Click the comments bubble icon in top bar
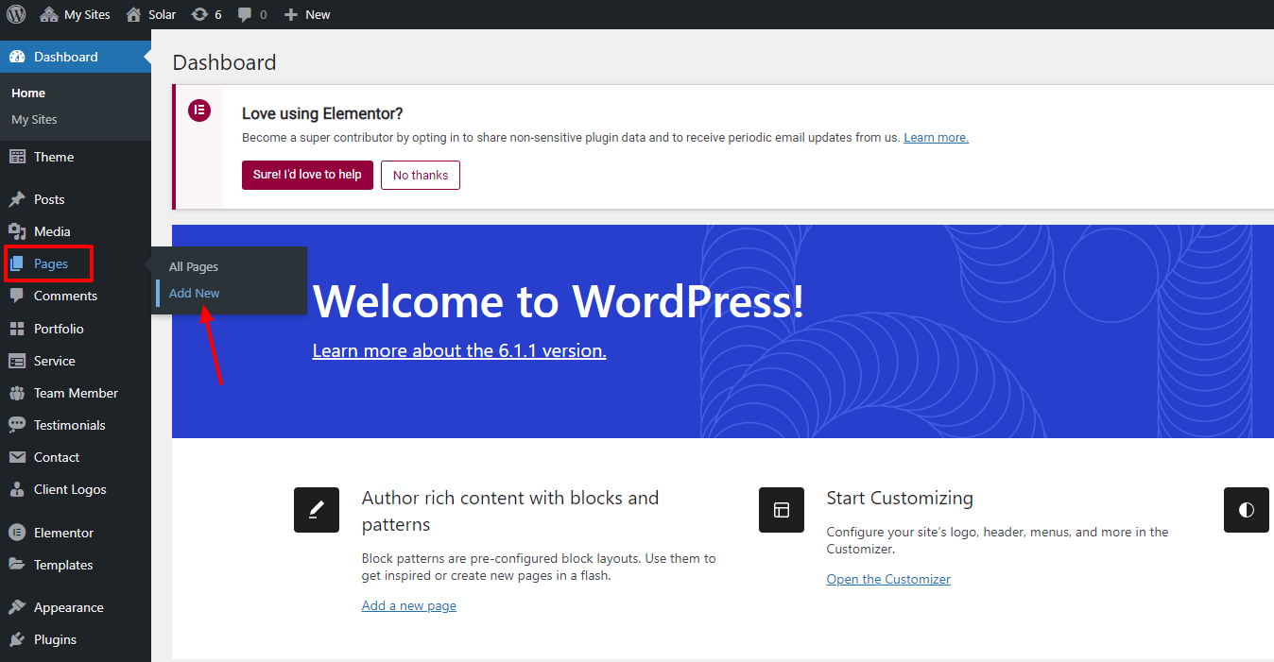Viewport: 1274px width, 662px height. point(246,14)
